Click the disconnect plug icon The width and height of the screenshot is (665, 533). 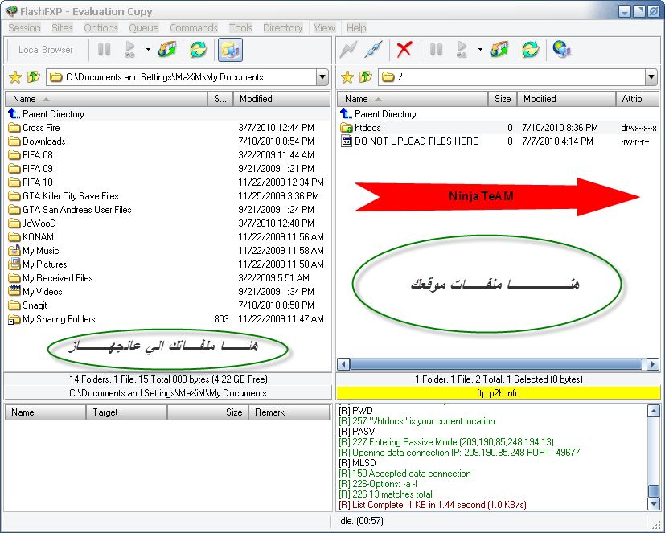click(374, 50)
